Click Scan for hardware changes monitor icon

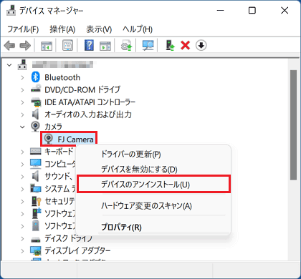coord(148,45)
